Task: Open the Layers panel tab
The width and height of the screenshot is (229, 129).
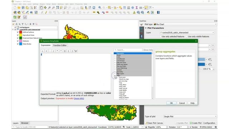Action: point(16,123)
